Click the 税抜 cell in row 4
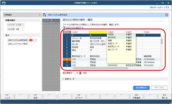The width and height of the screenshot is (172, 104). tap(98, 47)
